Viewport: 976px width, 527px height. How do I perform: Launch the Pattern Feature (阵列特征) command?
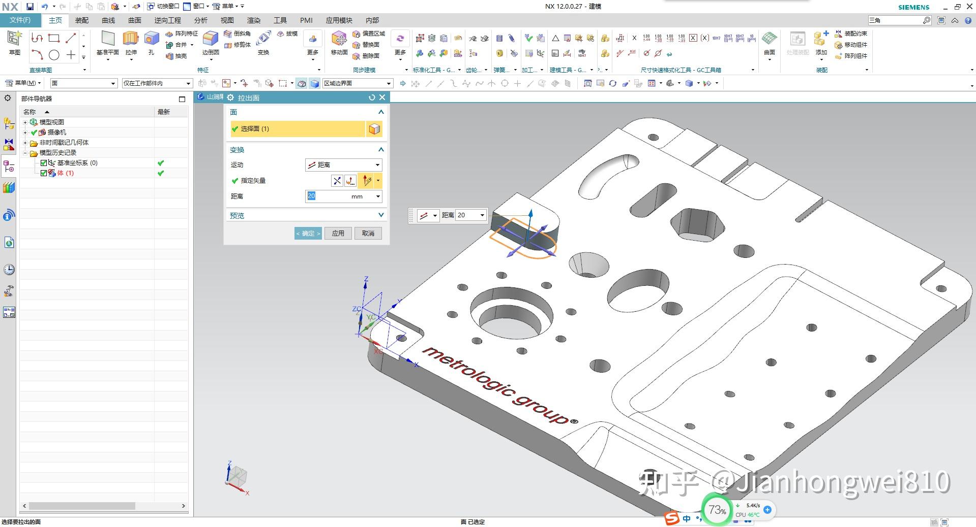(182, 34)
